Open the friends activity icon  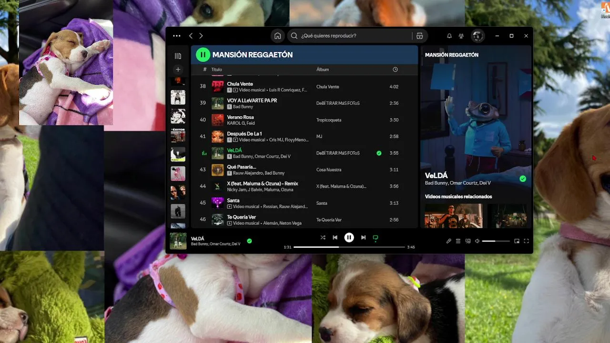tap(461, 36)
